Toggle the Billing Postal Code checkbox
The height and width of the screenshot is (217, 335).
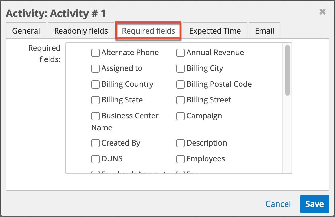tap(181, 84)
